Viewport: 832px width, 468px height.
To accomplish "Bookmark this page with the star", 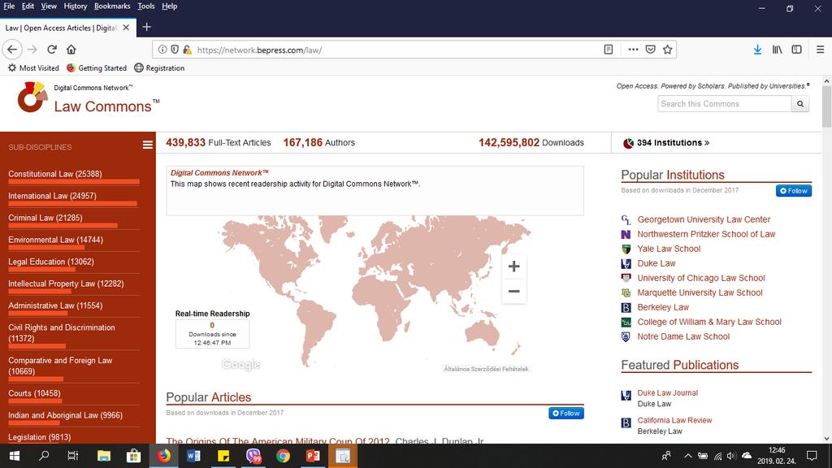I will (x=668, y=50).
